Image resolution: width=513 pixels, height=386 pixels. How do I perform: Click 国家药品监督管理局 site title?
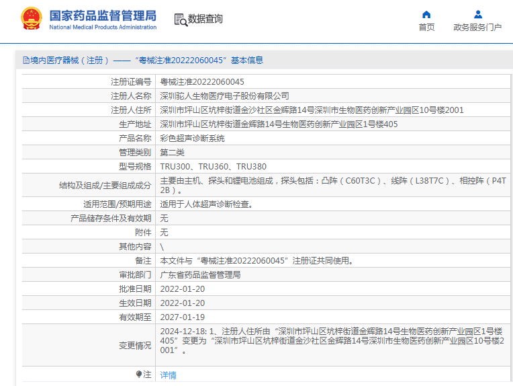[x=103, y=15]
